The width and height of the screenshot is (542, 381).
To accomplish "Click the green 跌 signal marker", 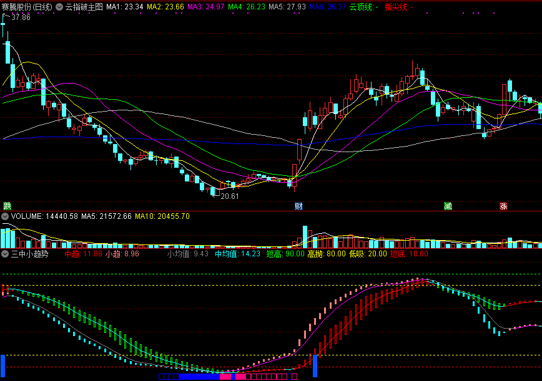I will pos(7,206).
